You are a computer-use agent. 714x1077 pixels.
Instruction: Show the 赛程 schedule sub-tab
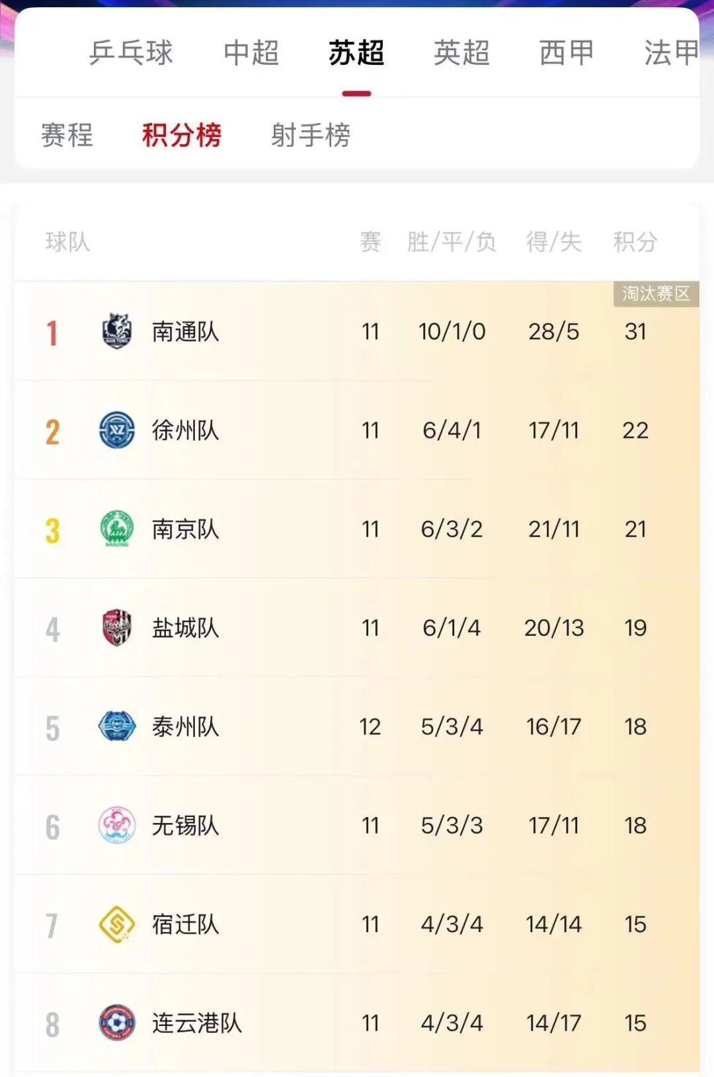[67, 135]
